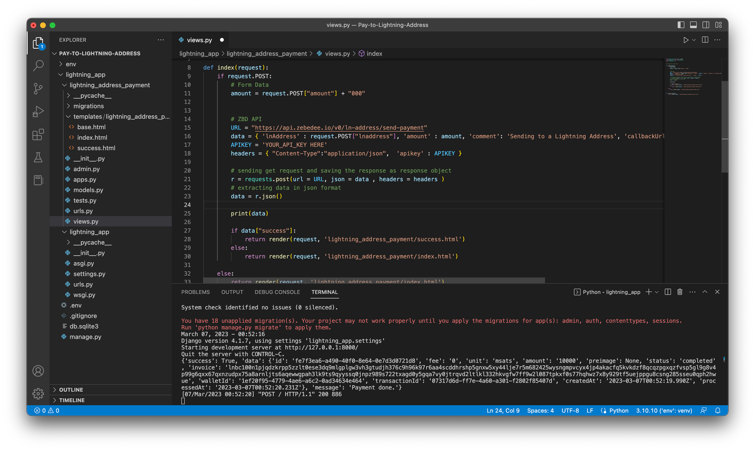
Task: Split the terminal panel
Action: tap(668, 292)
